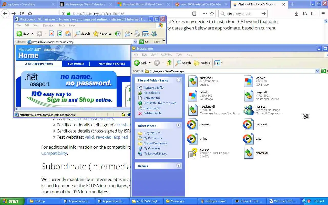Select the logowin GIF image file
Image resolution: width=328 pixels, height=205 pixels.
(249, 81)
